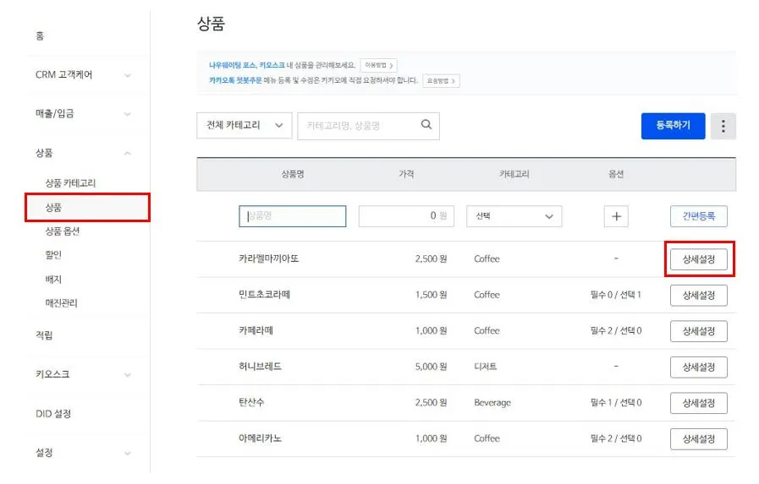This screenshot has height=484, width=759.
Task: Select the 허니브레드 product name
Action: coord(260,367)
